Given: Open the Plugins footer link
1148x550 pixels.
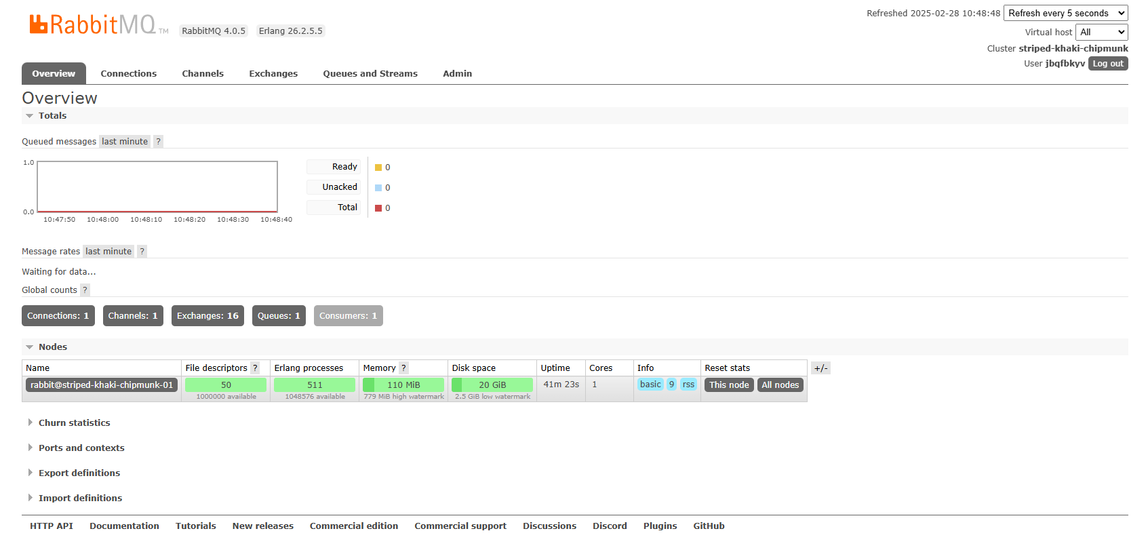Looking at the screenshot, I should [660, 526].
